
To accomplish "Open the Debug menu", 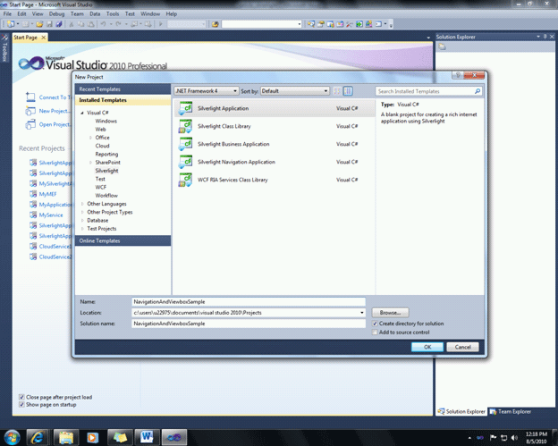I will 56,14.
